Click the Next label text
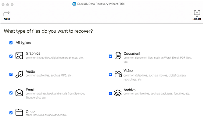 [7, 19]
